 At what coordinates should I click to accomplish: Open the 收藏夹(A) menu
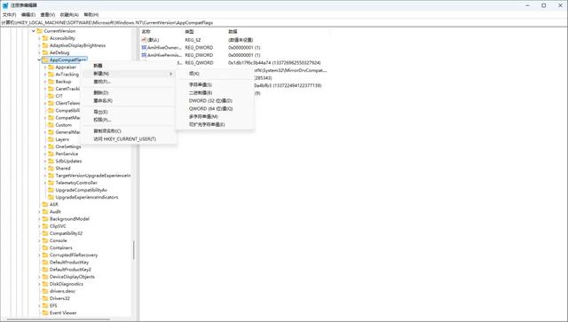69,14
